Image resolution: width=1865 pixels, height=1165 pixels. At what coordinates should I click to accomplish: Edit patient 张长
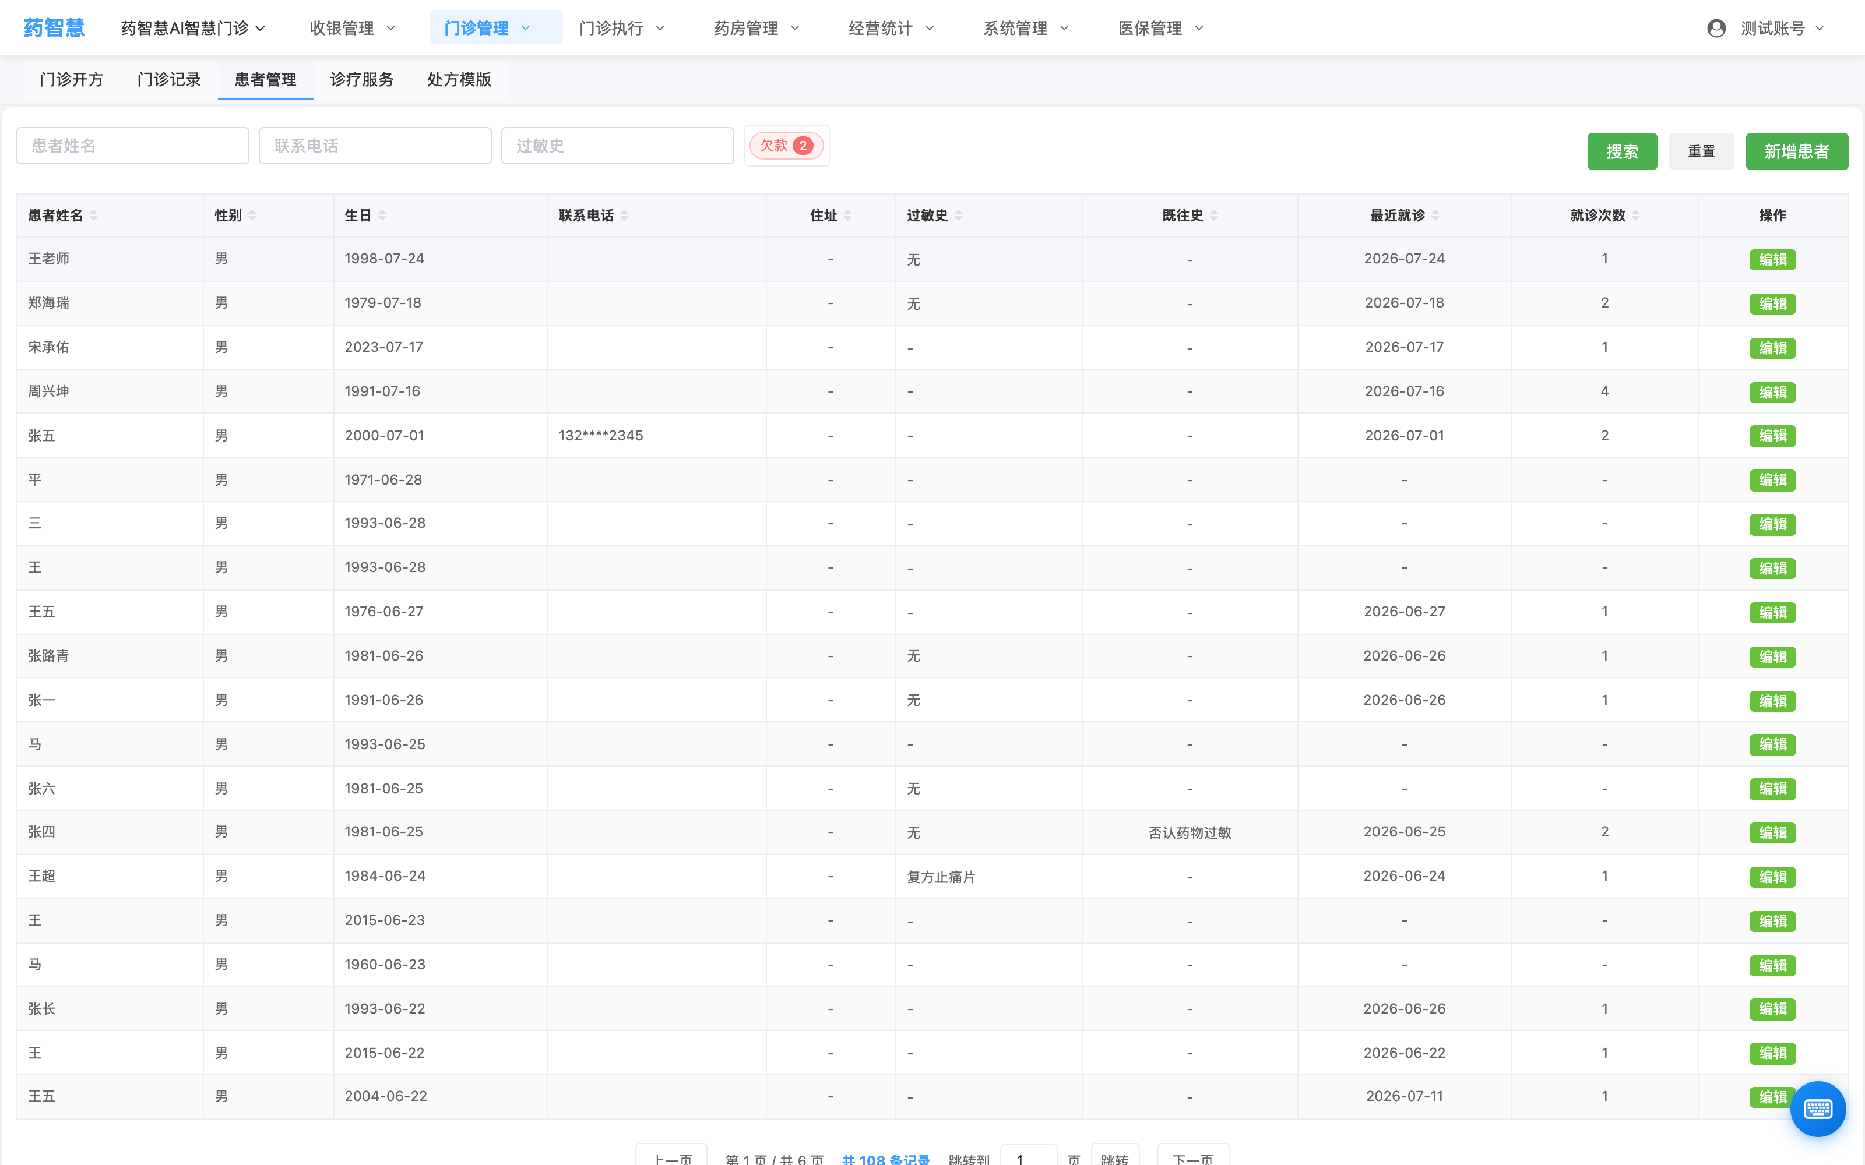click(x=1772, y=1009)
